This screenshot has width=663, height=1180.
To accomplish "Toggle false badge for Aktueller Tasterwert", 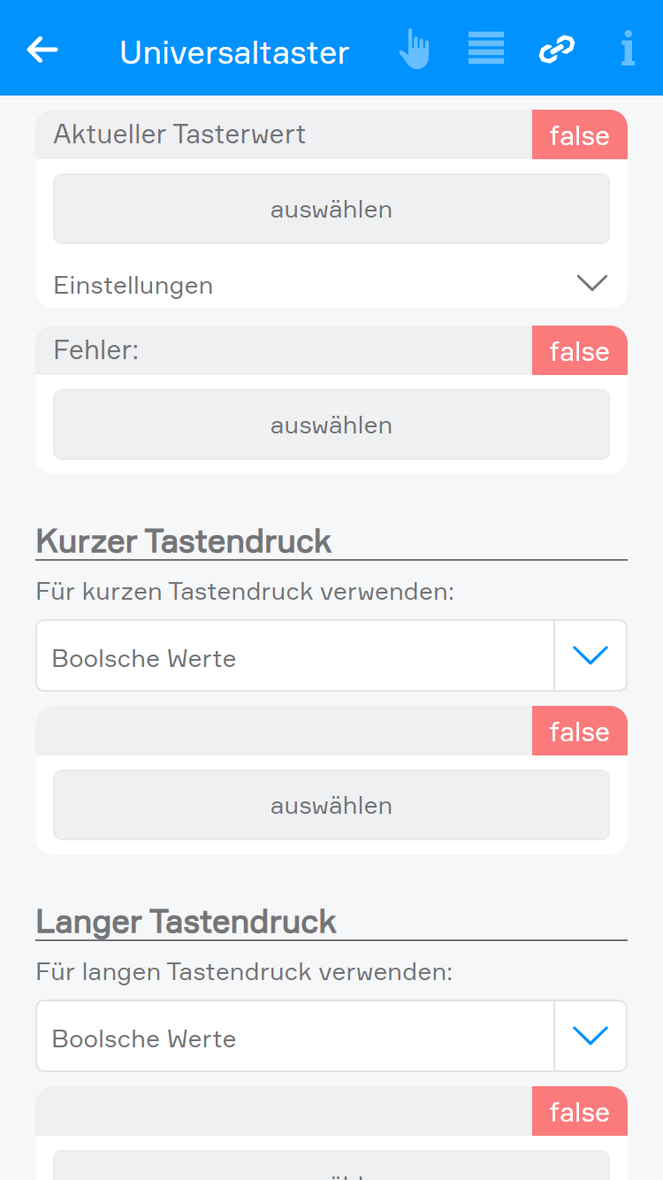I will pyautogui.click(x=579, y=135).
